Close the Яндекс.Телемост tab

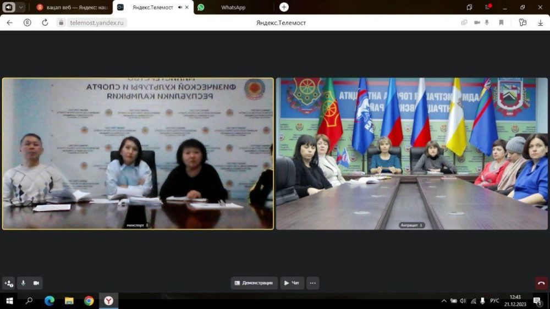(187, 7)
